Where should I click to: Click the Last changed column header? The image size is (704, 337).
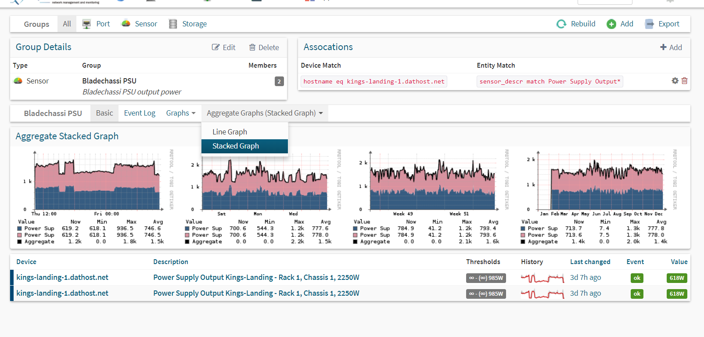coord(590,262)
